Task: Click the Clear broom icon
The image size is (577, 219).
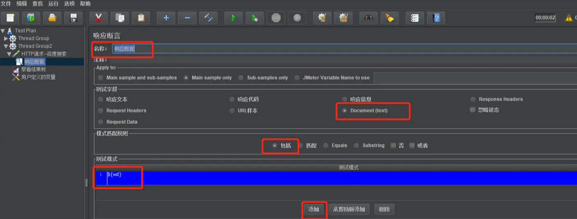Action: 322,18
